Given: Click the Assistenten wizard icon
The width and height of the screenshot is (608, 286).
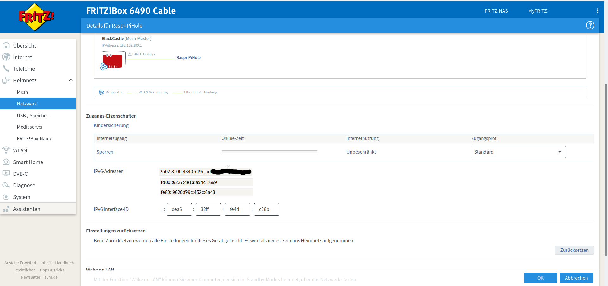Looking at the screenshot, I should [6, 209].
